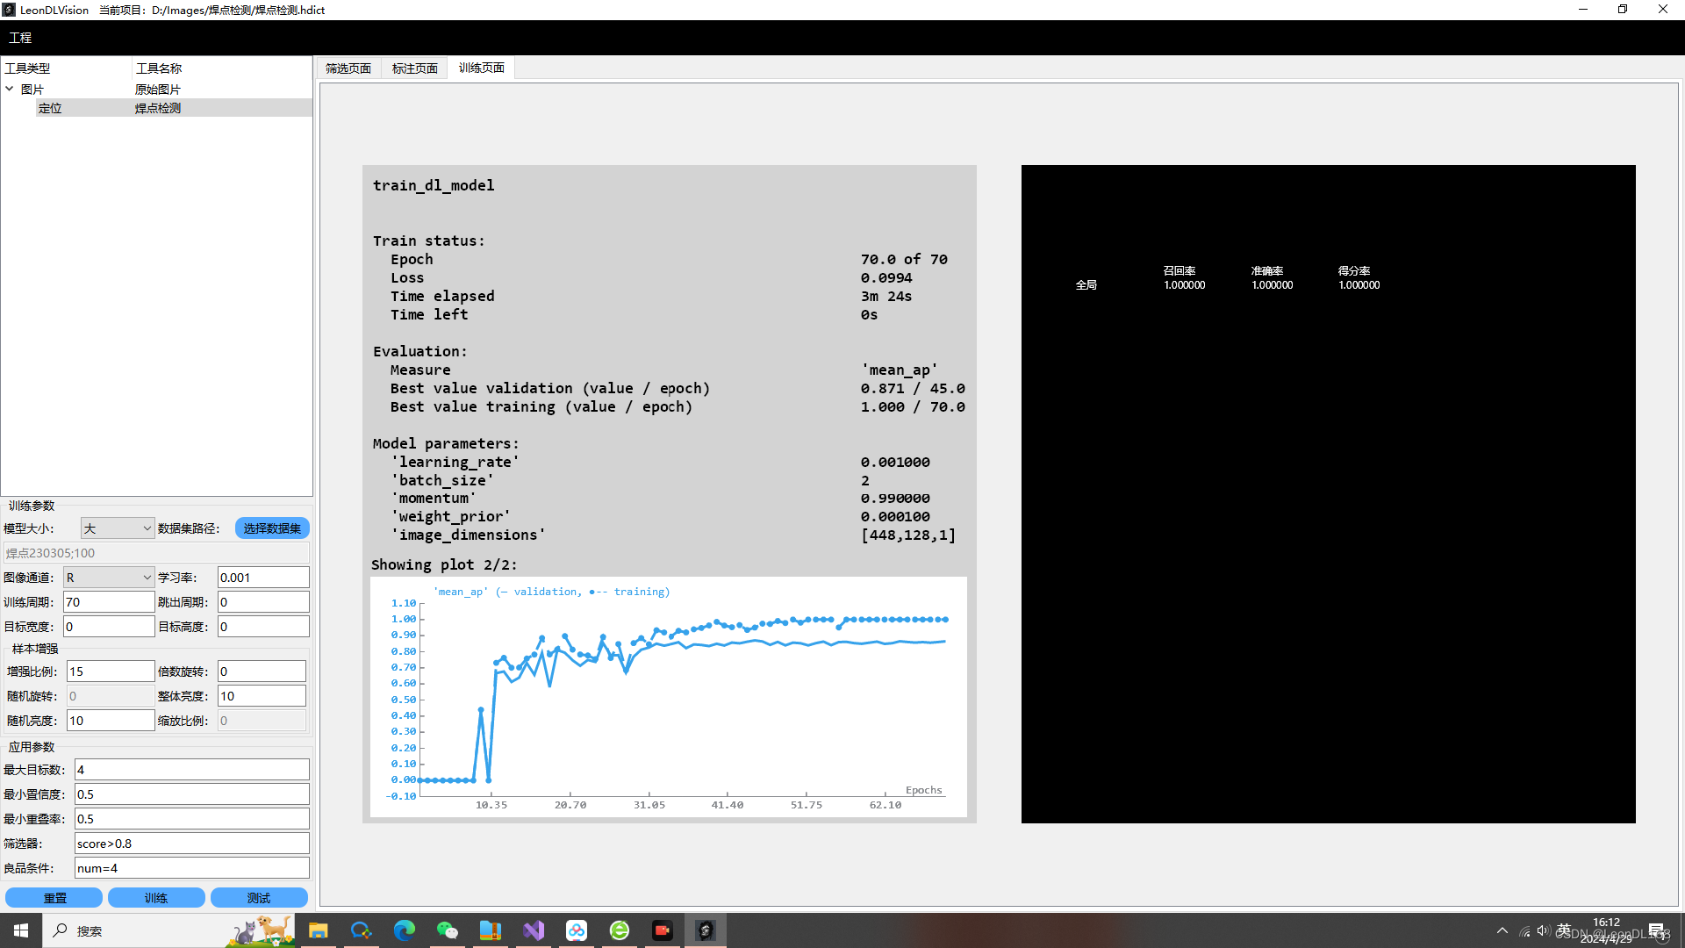This screenshot has height=948, width=1685.
Task: Click the 良品条件 num=4 field
Action: point(191,868)
